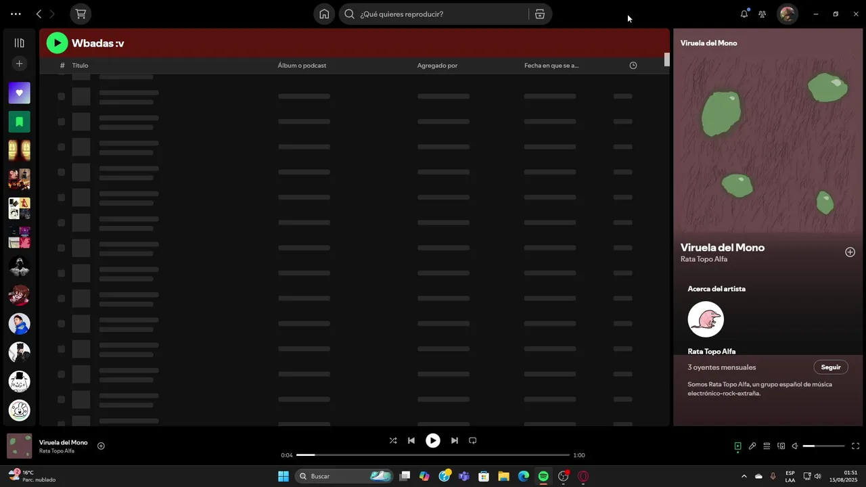Viewport: 866px width, 487px height.
Task: Open the ESP LAA language switcher
Action: [790, 476]
